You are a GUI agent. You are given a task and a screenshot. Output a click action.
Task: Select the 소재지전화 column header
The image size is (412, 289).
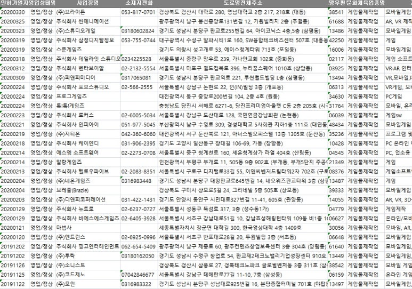139,3
